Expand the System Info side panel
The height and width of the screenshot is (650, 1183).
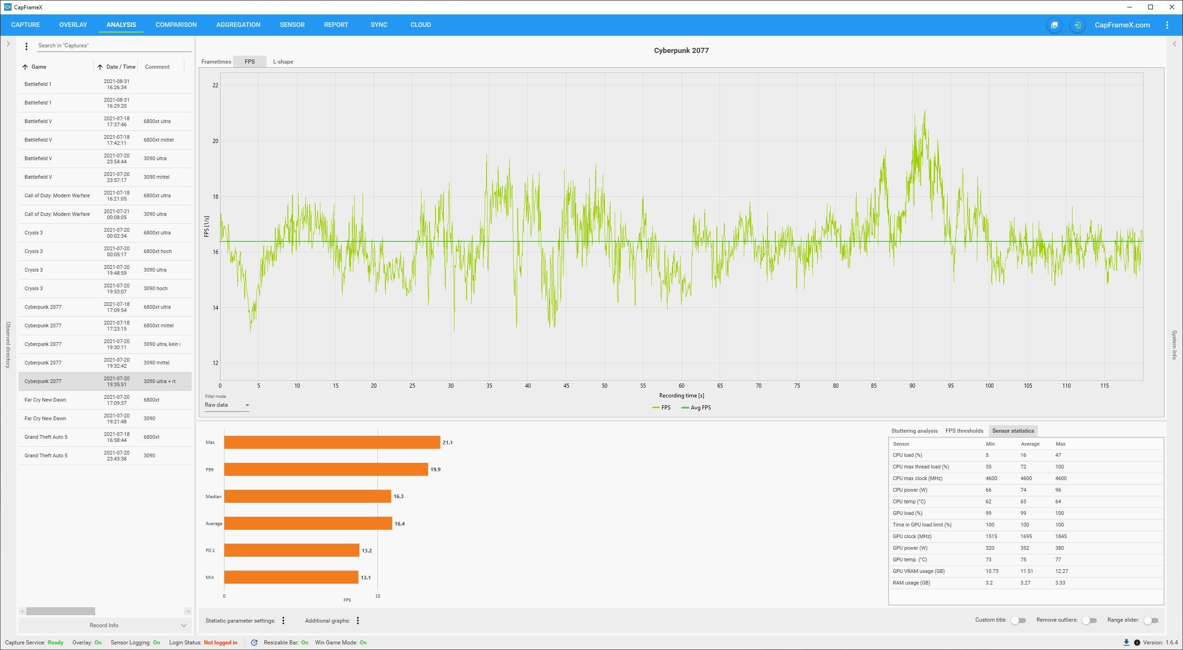(1175, 44)
